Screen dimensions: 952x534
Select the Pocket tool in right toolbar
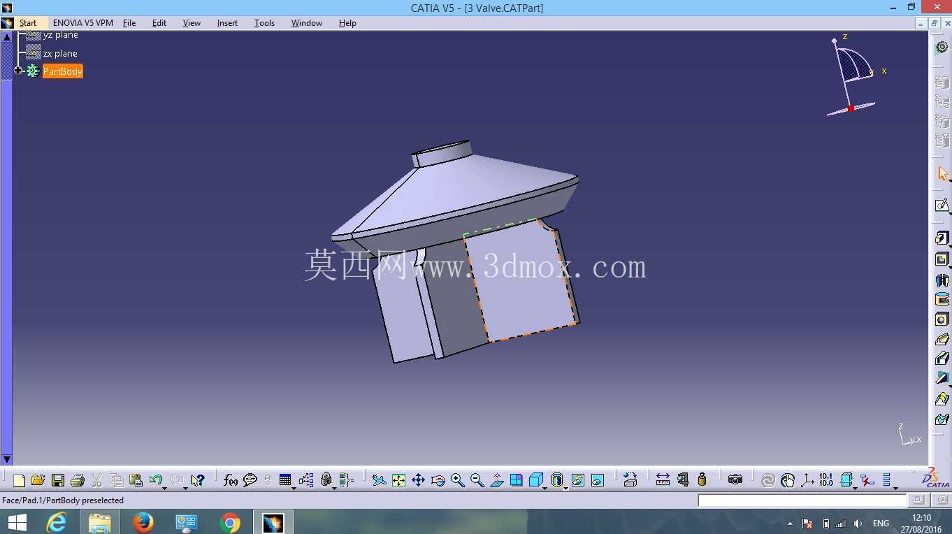coord(942,259)
